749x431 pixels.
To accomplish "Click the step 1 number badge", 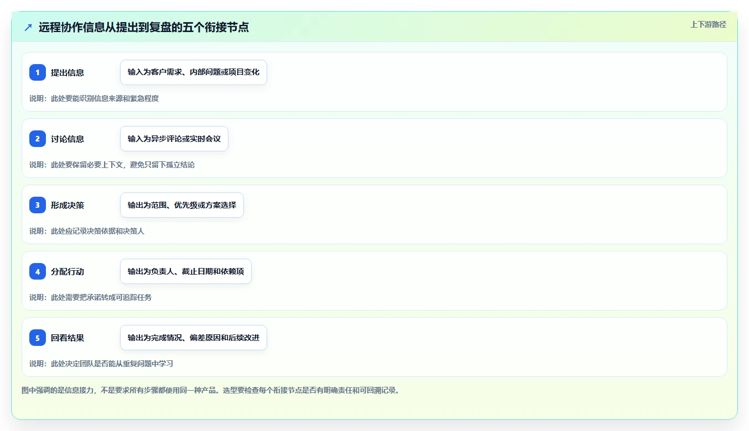I will pyautogui.click(x=38, y=72).
